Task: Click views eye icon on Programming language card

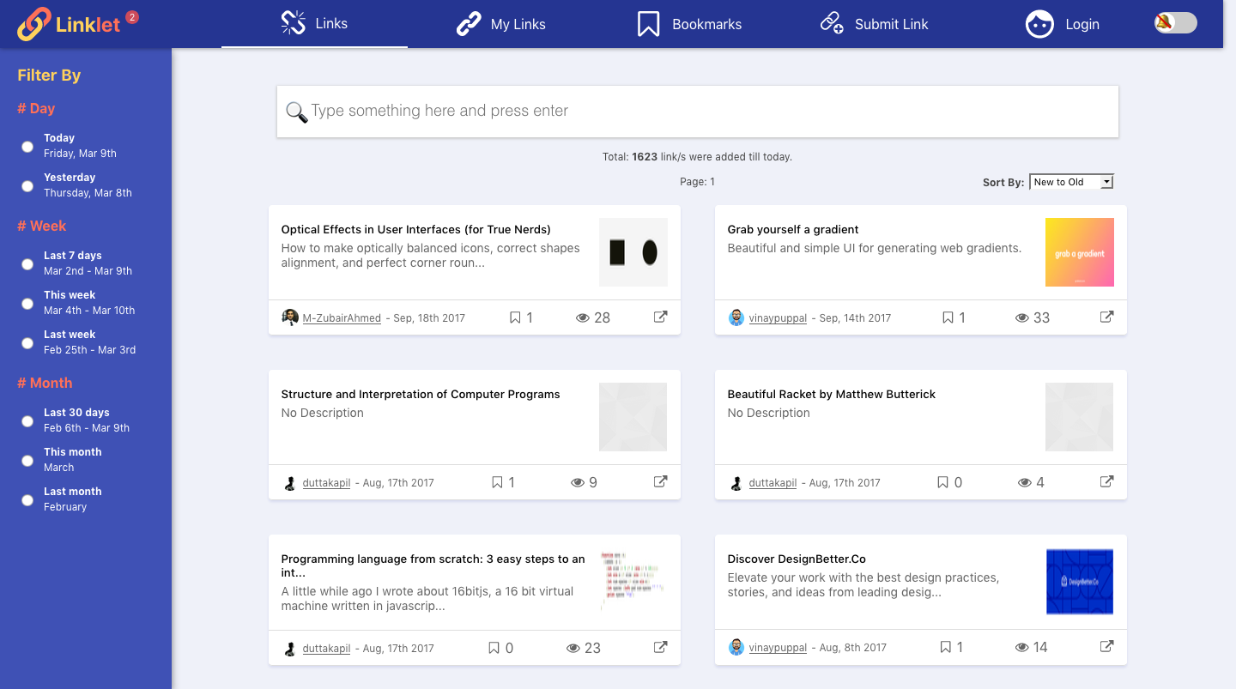Action: (x=573, y=648)
